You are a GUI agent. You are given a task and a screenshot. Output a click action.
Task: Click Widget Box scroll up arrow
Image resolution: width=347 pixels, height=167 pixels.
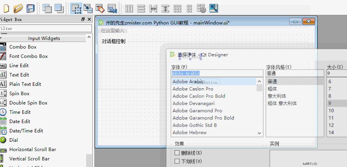pos(89,37)
